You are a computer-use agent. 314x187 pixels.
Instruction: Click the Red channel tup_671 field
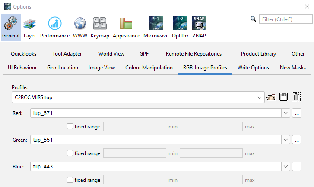pos(156,113)
